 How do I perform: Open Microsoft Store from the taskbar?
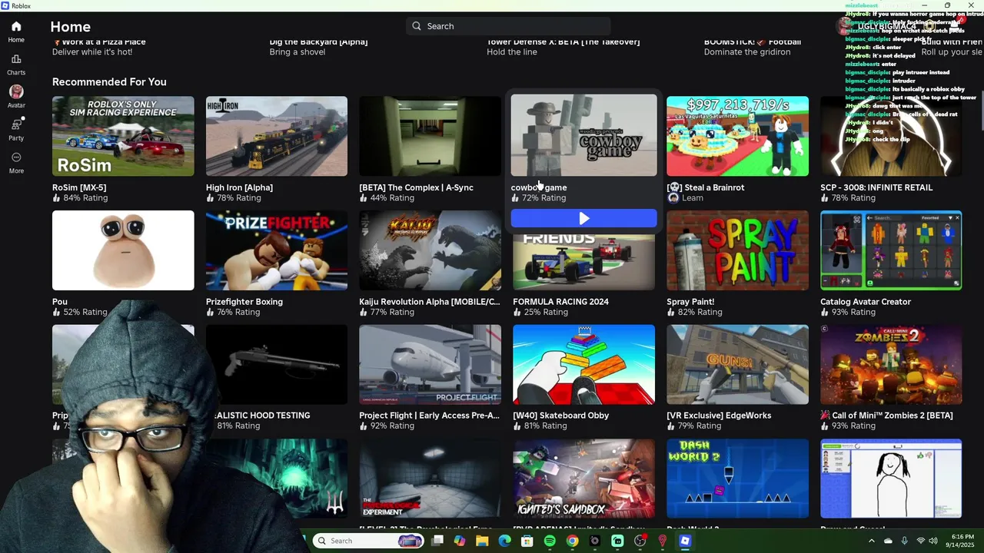tap(527, 541)
